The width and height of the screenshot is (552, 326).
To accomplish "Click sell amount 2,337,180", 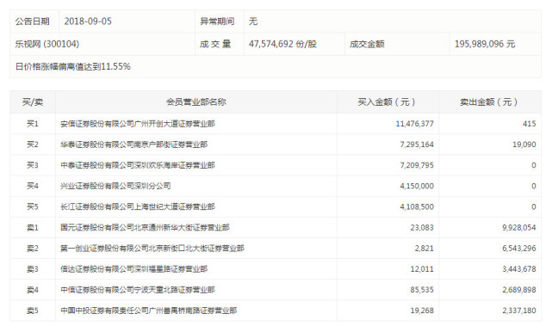I will tap(519, 311).
